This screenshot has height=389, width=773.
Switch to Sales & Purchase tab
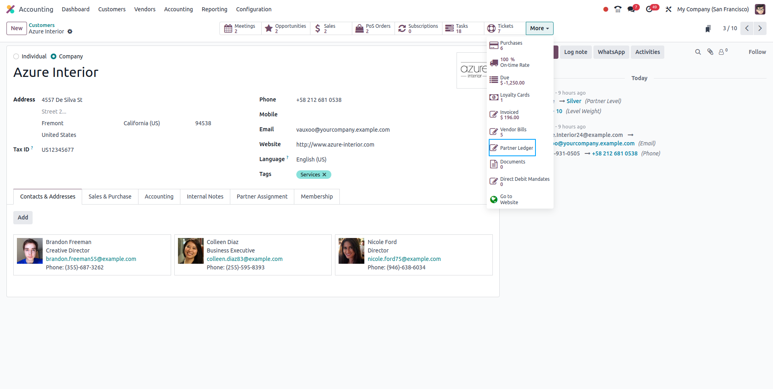[x=110, y=197]
